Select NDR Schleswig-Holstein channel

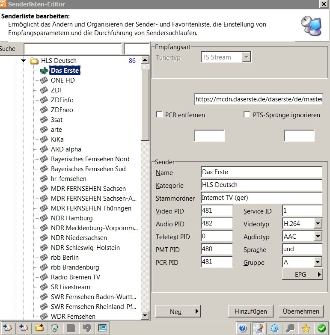point(85,248)
